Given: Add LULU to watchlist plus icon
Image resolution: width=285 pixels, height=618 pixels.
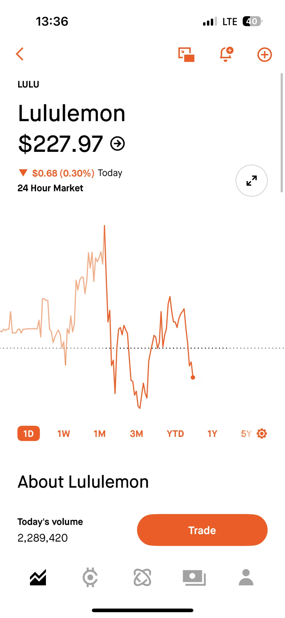Looking at the screenshot, I should (x=264, y=55).
